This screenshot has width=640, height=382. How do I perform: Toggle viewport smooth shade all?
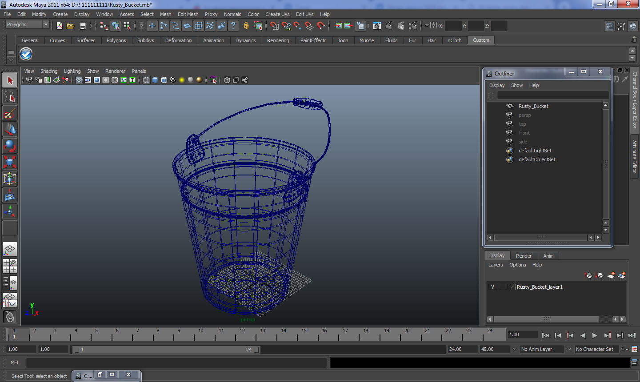155,80
